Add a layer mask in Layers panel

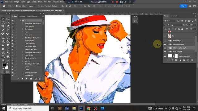pos(176,60)
